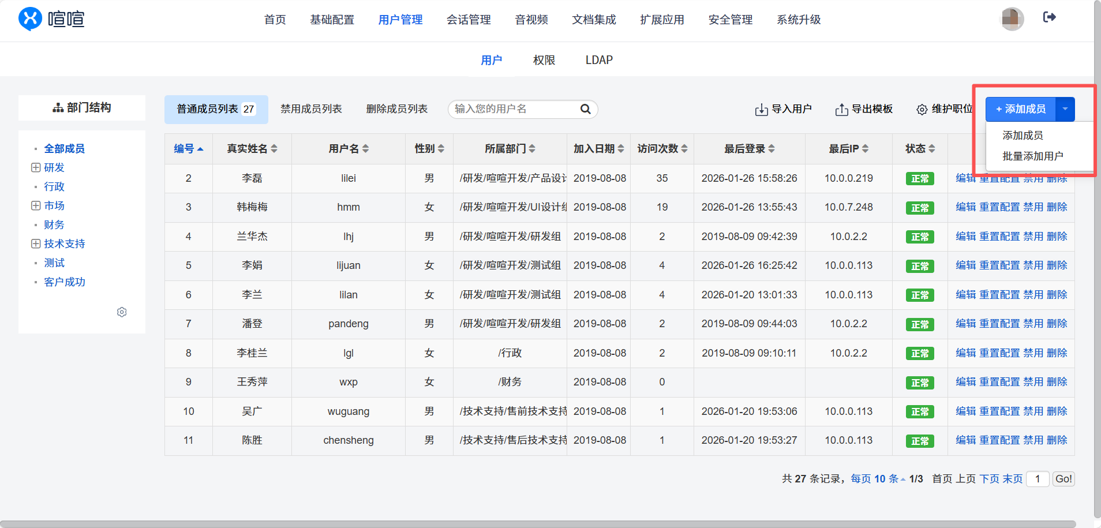Image resolution: width=1101 pixels, height=528 pixels.
Task: Expand the 市场 department tree node
Action: point(36,206)
